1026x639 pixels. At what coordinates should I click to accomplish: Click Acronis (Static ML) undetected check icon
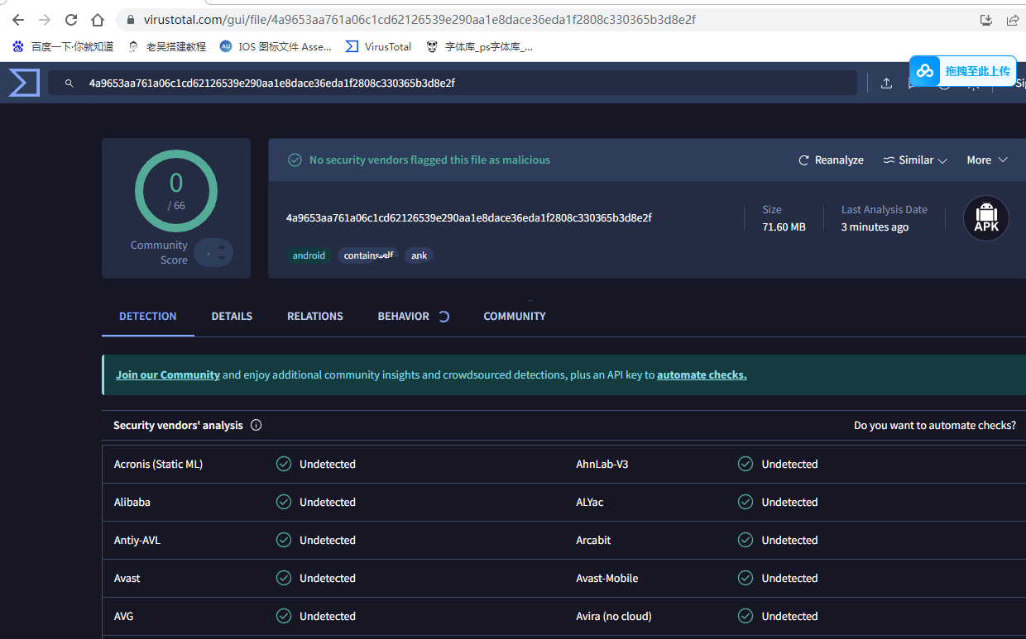click(284, 465)
